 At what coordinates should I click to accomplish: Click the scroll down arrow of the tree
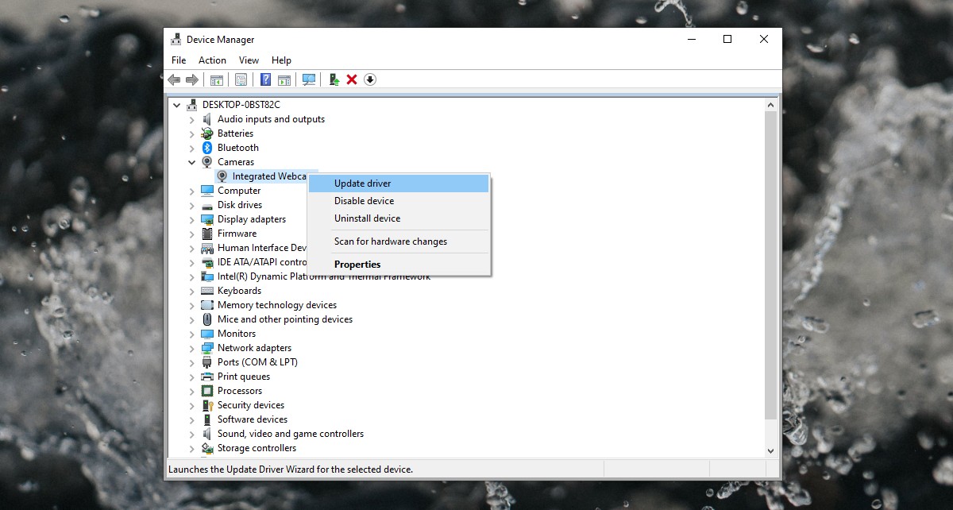[770, 450]
